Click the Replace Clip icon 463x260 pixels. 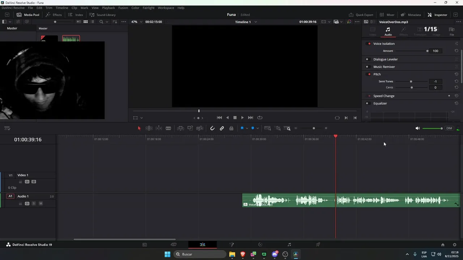coord(200,128)
